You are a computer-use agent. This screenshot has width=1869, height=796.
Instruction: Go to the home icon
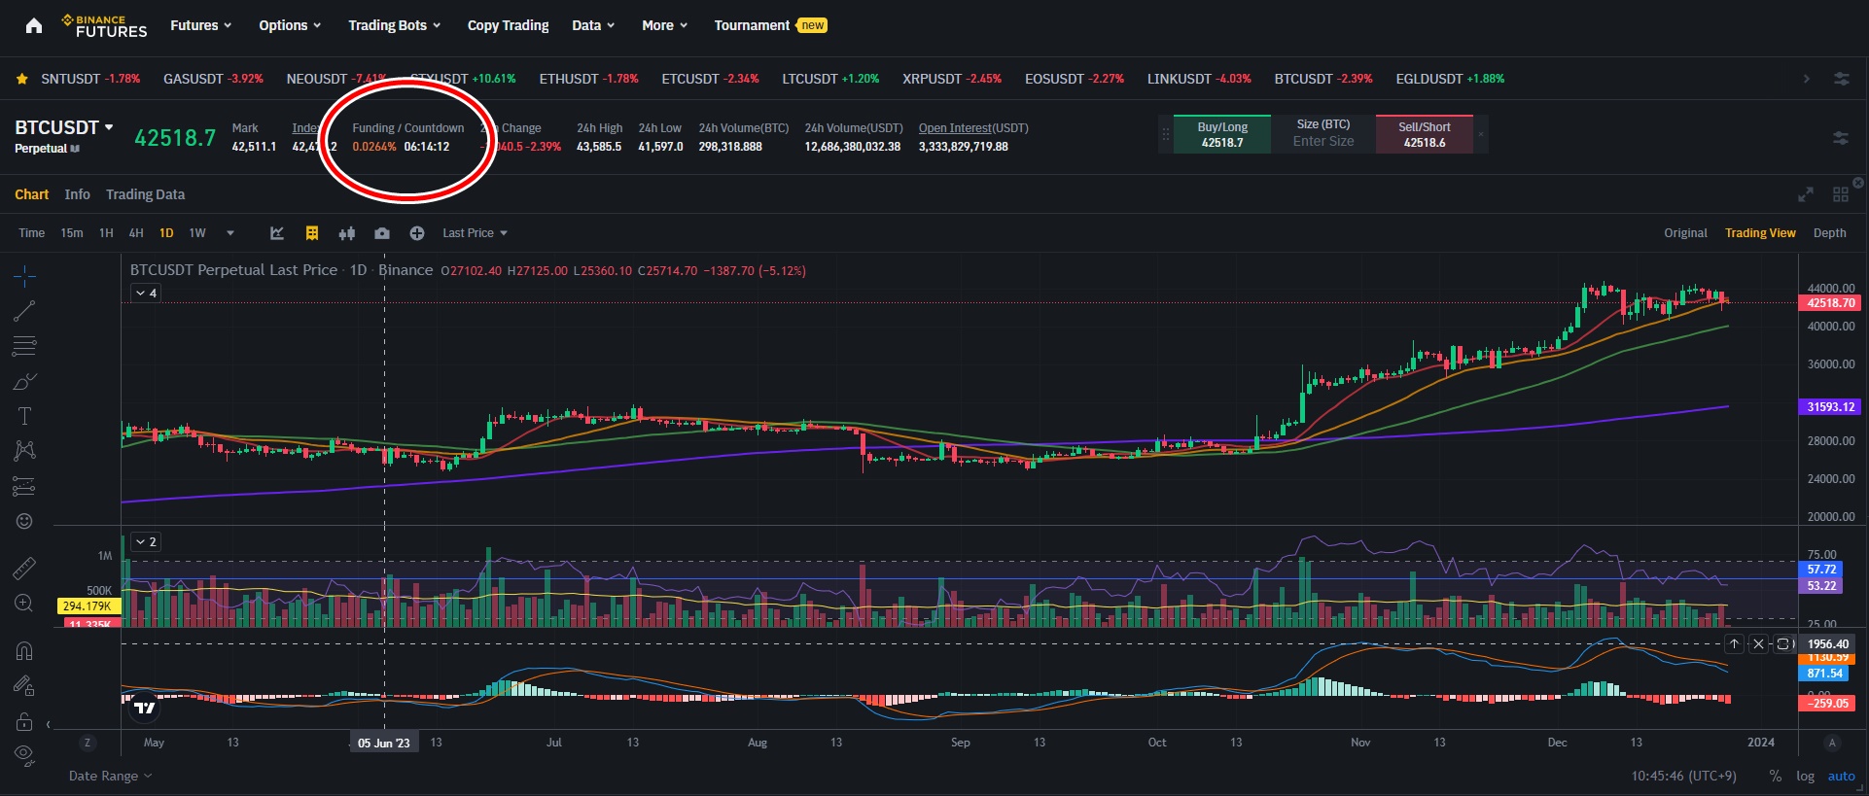[x=34, y=26]
